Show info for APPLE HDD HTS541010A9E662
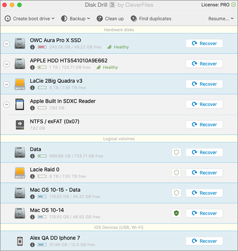 coord(32,67)
